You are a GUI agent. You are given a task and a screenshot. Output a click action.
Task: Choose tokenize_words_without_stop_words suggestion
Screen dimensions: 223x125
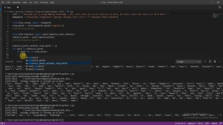tap(58, 63)
